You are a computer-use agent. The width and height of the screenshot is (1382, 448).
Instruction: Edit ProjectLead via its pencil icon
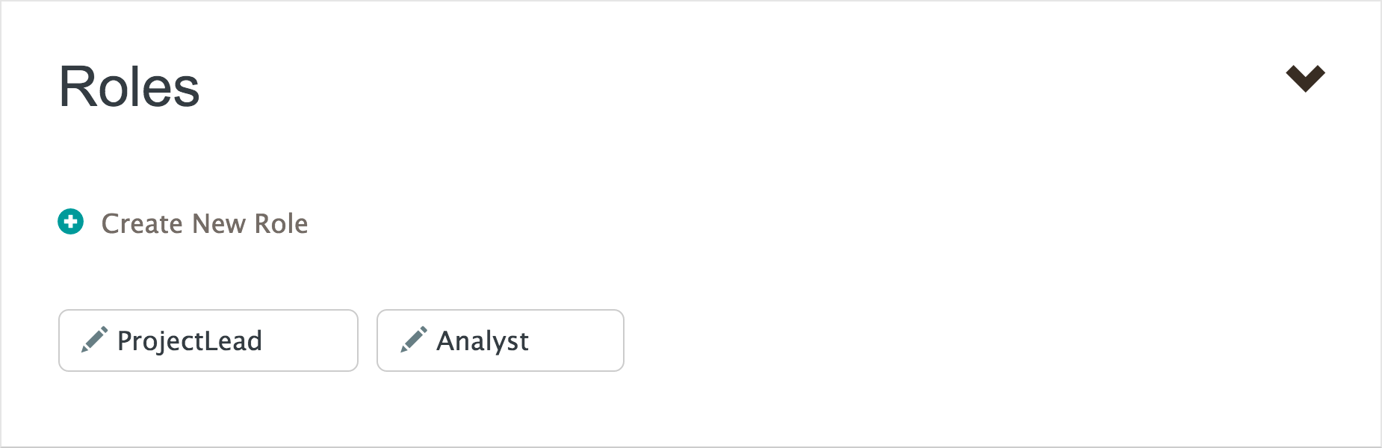pos(95,340)
